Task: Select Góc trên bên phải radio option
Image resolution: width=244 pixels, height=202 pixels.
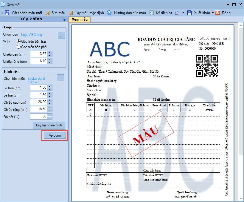Action: 19,47
